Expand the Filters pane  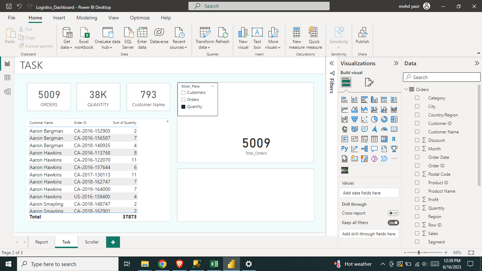332,63
